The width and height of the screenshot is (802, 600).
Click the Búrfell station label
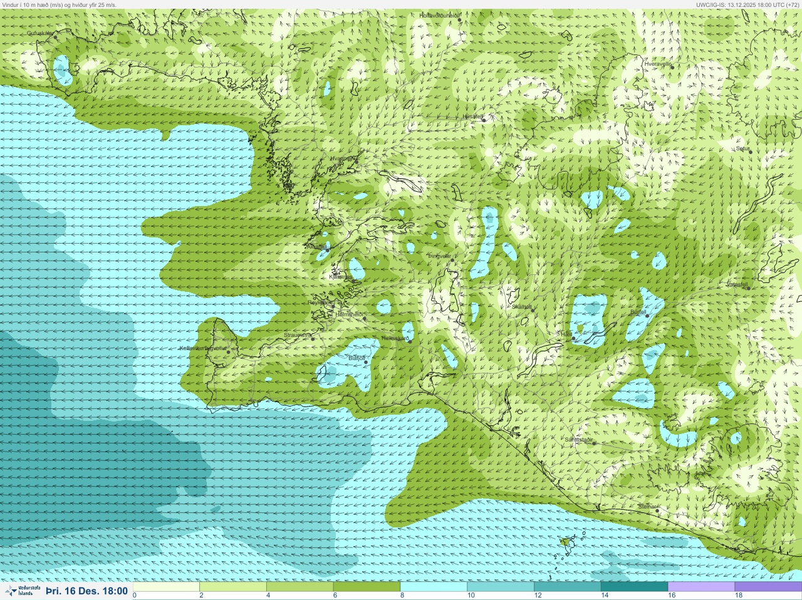tap(638, 311)
